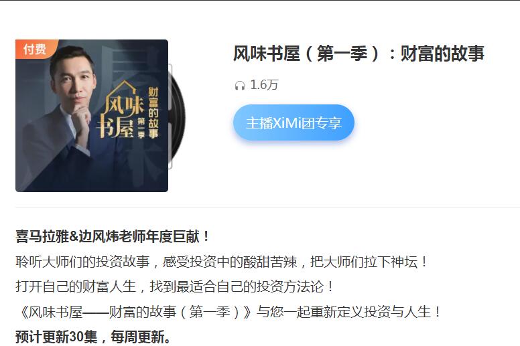Screen dimensions: 520x346
Task: Click the 财富的故事 vertical text on the cover
Action: pos(153,112)
